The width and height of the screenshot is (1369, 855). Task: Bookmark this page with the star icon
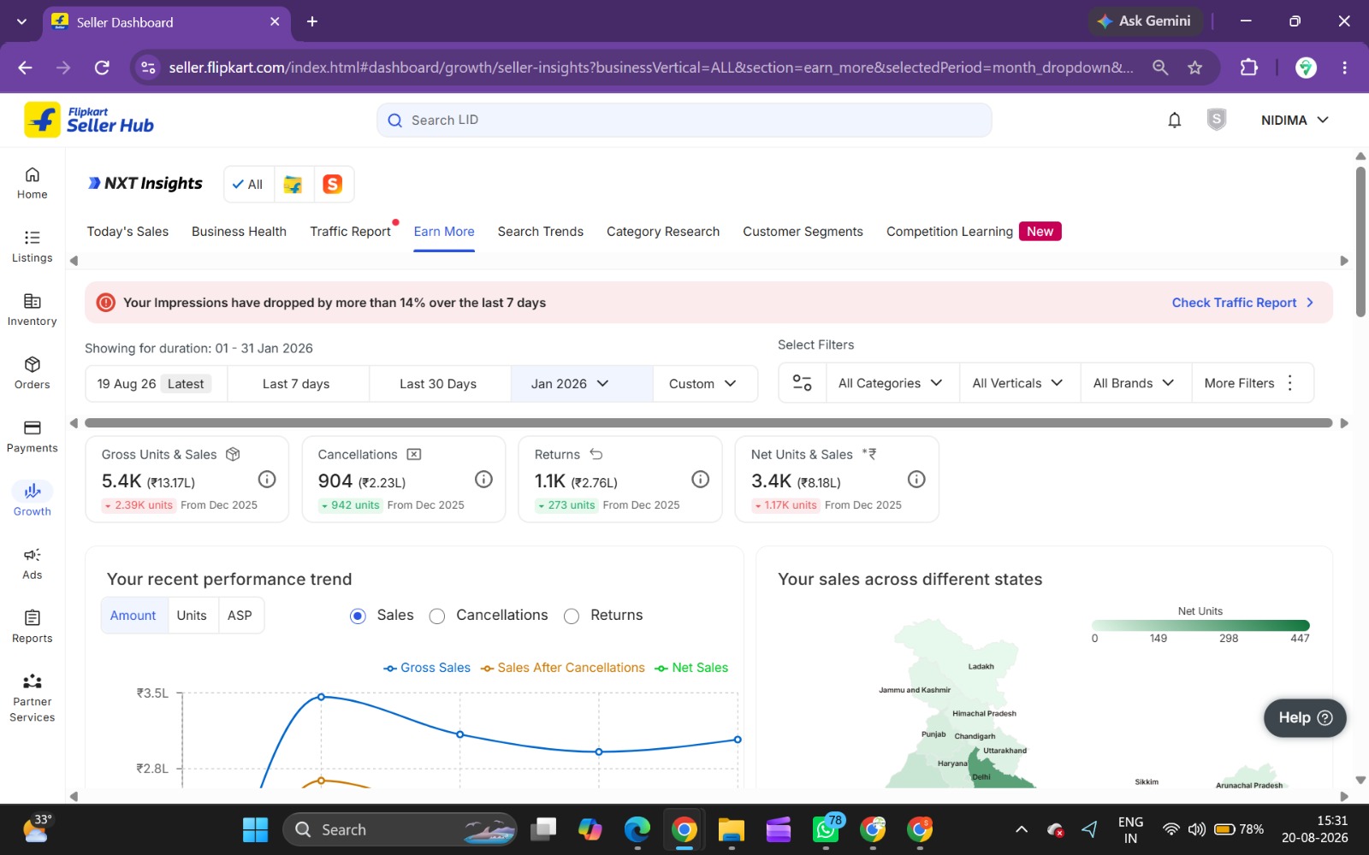(x=1195, y=68)
